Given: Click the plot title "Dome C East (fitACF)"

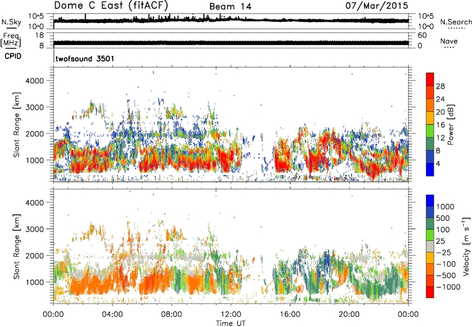Looking at the screenshot, I should click(x=111, y=5).
